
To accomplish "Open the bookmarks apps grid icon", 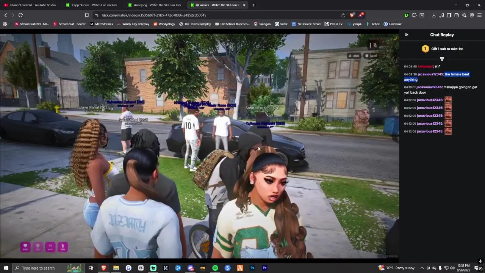I will click(x=5, y=24).
